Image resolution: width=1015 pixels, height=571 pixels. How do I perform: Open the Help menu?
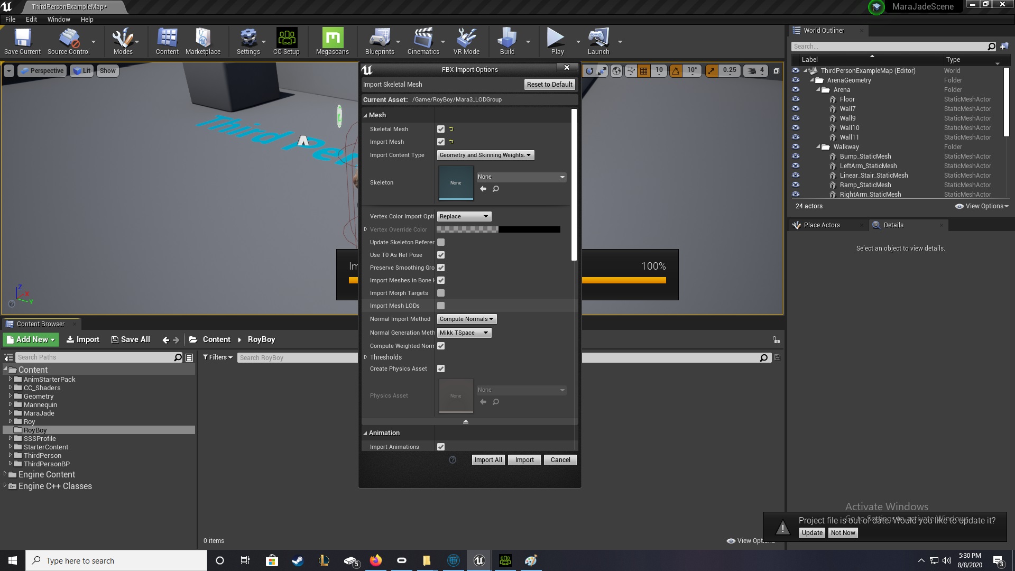point(87,19)
